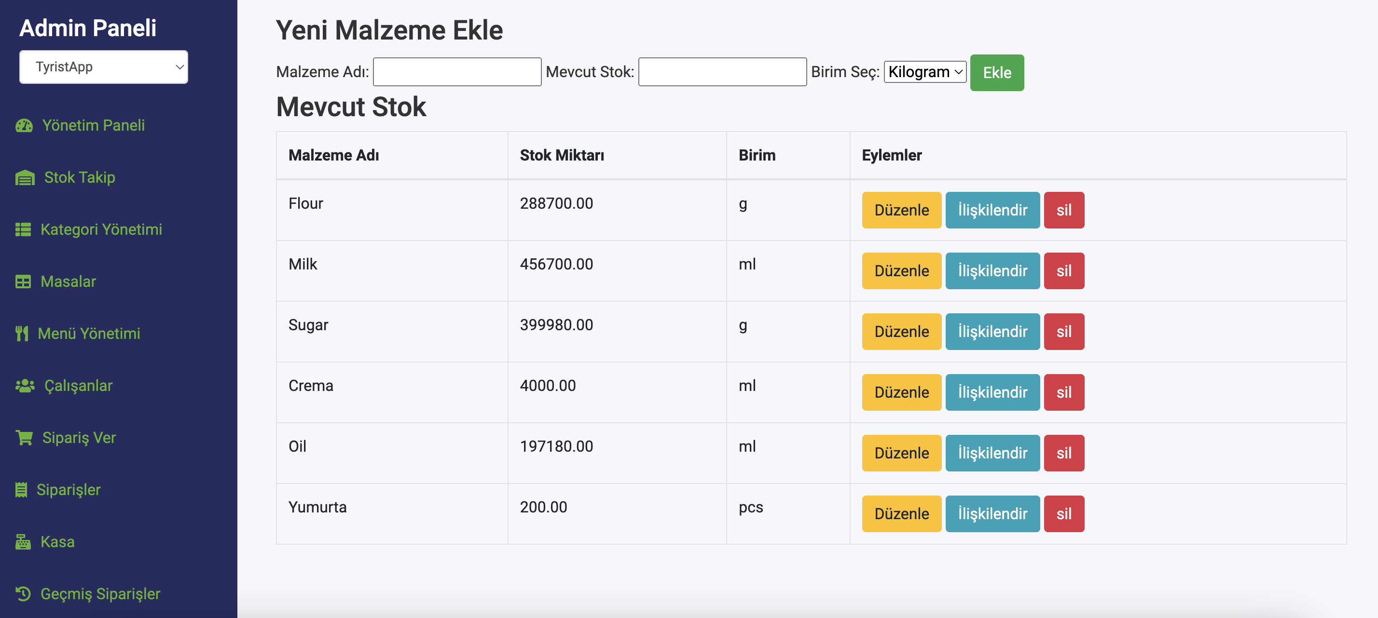Image resolution: width=1378 pixels, height=618 pixels.
Task: Click the table icon beside Masalar
Action: [x=23, y=282]
